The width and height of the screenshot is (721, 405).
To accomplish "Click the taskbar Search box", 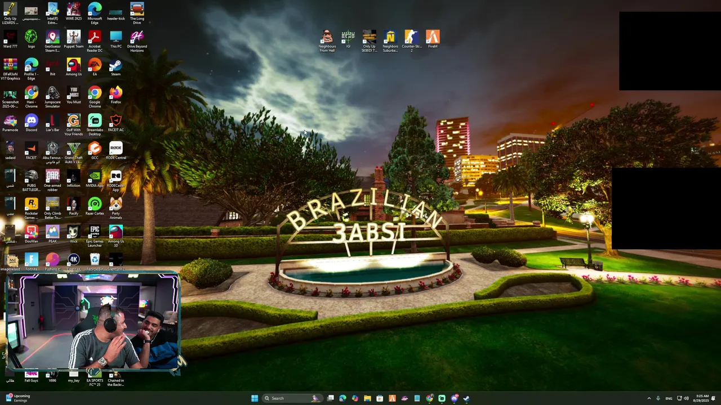I will coord(291,398).
